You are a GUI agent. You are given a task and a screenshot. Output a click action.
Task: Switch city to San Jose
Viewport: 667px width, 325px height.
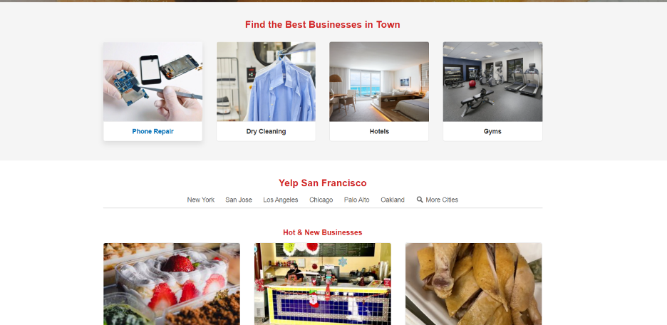[x=239, y=200]
